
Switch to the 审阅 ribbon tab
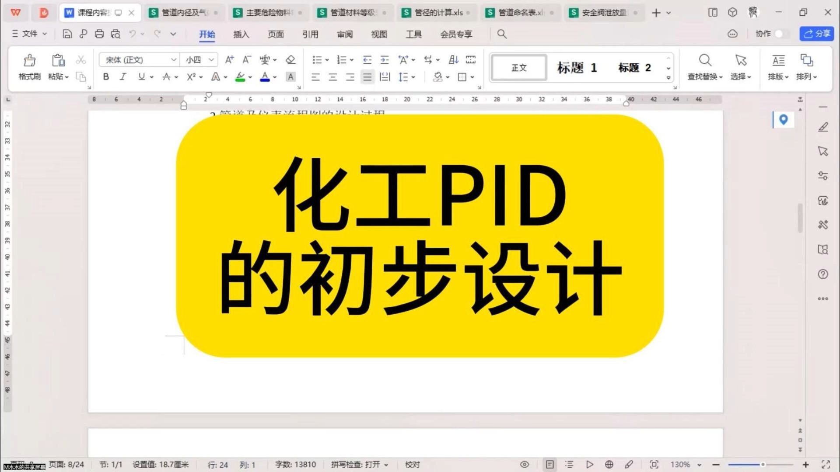[x=345, y=34]
